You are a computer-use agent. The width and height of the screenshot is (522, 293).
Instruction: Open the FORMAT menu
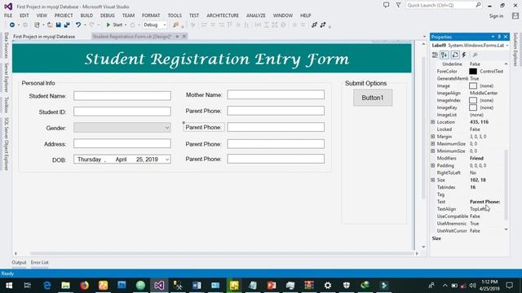point(151,15)
